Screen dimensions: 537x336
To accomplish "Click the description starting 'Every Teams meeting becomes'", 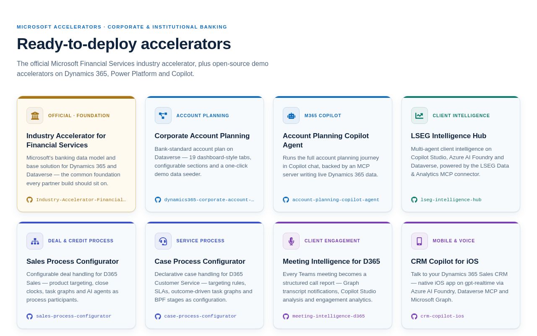I will (x=329, y=287).
